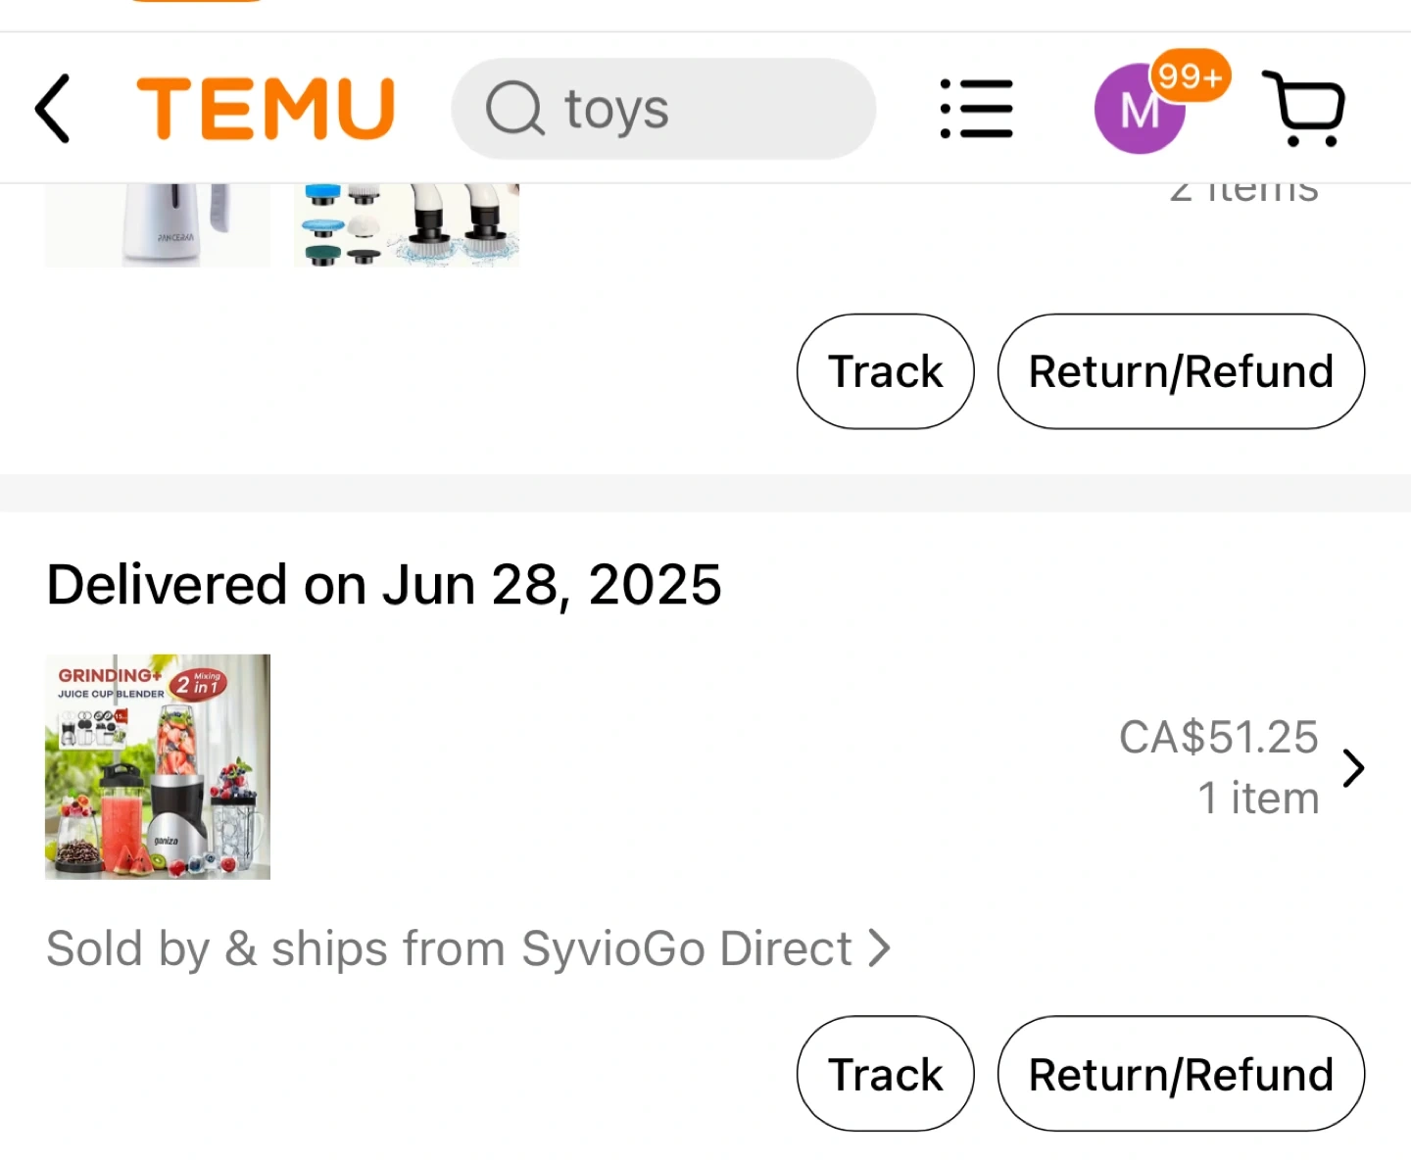Open the category list menu icon

click(x=976, y=109)
